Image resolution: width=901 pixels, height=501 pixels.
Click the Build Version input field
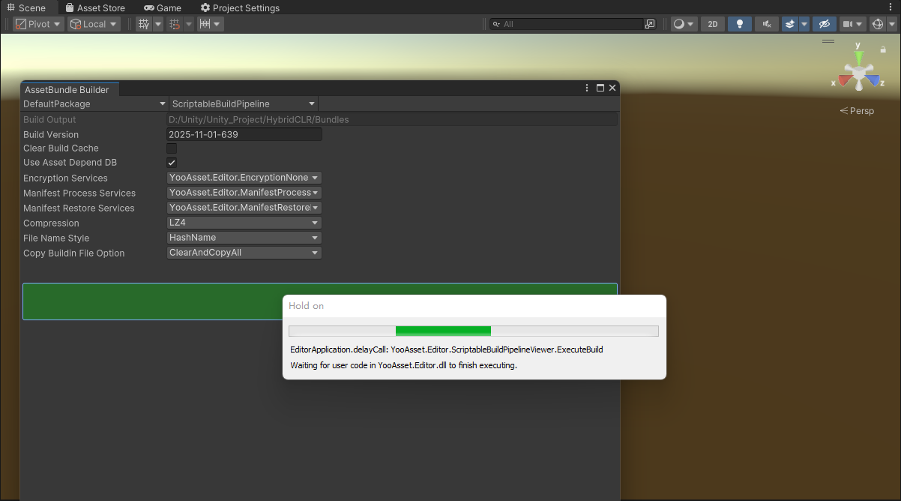tap(244, 134)
